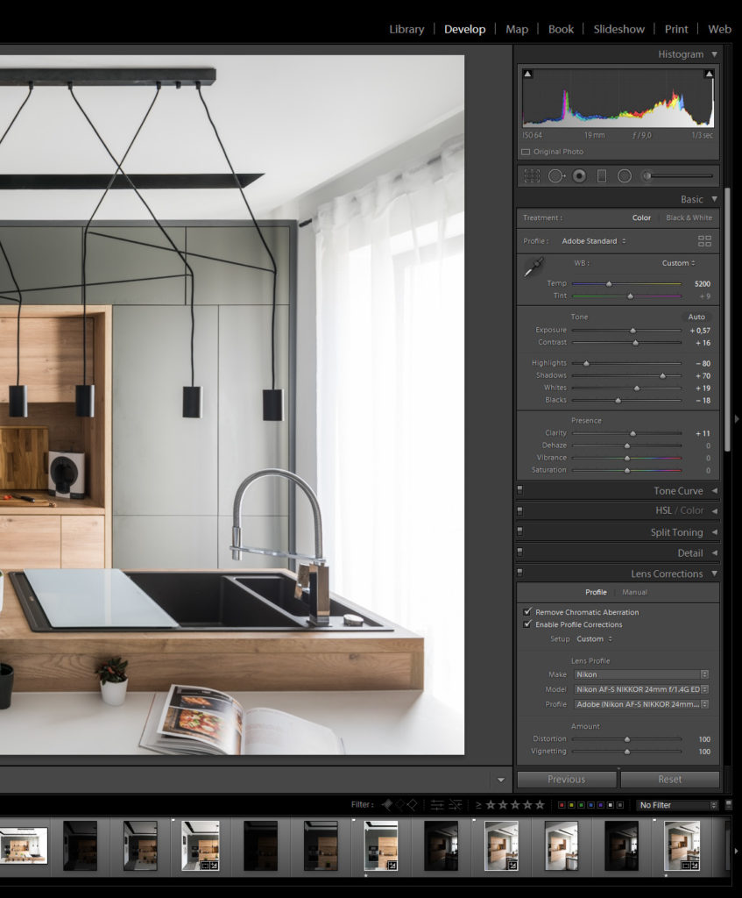Activate the Spot Removal tool
742x898 pixels.
click(x=555, y=176)
